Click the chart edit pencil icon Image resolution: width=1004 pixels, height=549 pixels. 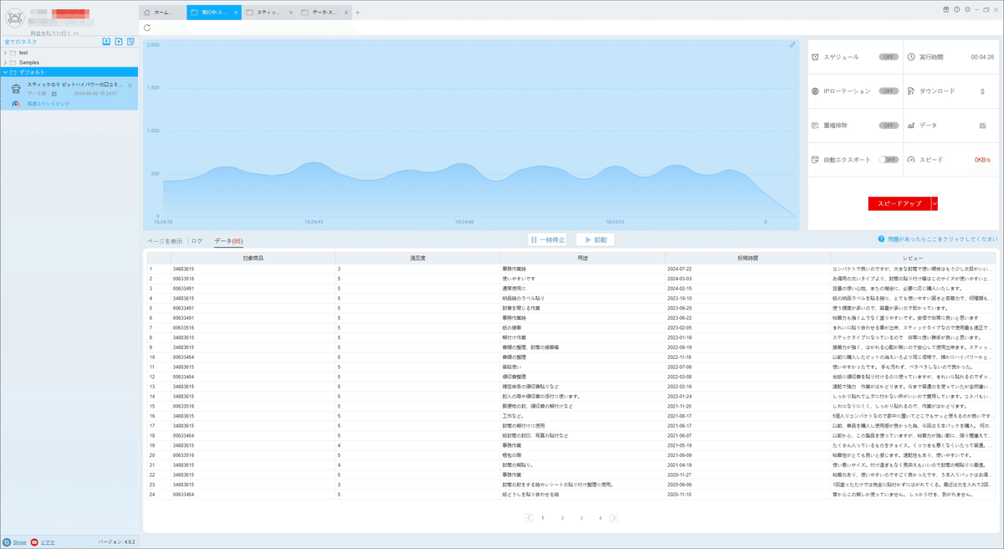click(x=792, y=44)
